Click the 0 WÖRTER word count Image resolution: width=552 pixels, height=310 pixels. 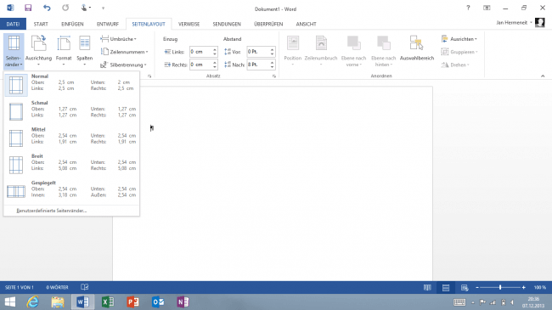click(x=57, y=287)
